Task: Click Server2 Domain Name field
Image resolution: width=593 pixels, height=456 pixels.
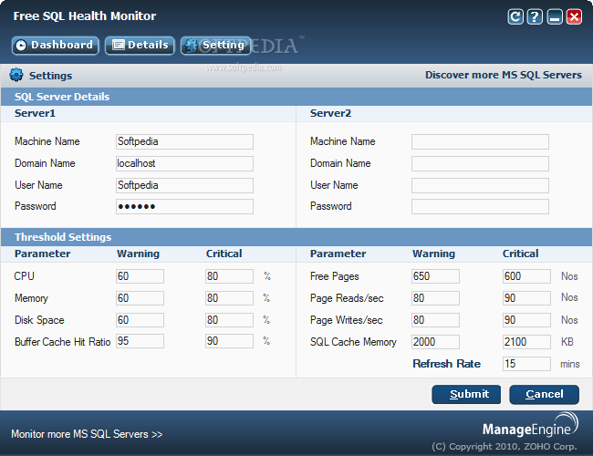Action: pyautogui.click(x=480, y=164)
